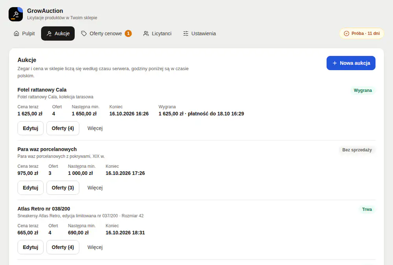393x265 pixels.
Task: Click the gavel icon in Aukcje tab
Action: point(49,33)
